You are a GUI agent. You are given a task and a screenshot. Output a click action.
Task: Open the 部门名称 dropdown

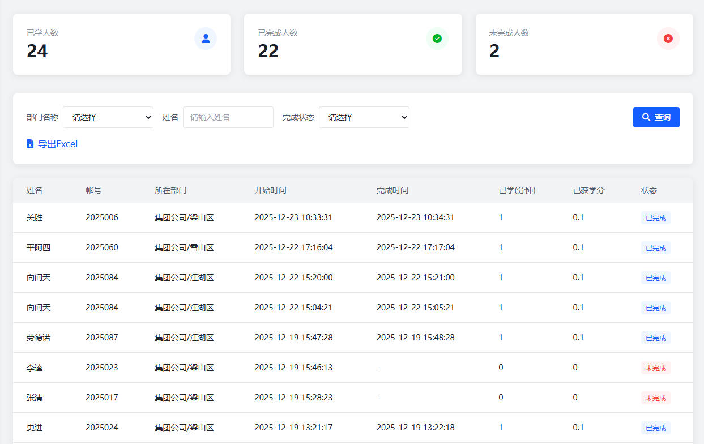coord(108,117)
